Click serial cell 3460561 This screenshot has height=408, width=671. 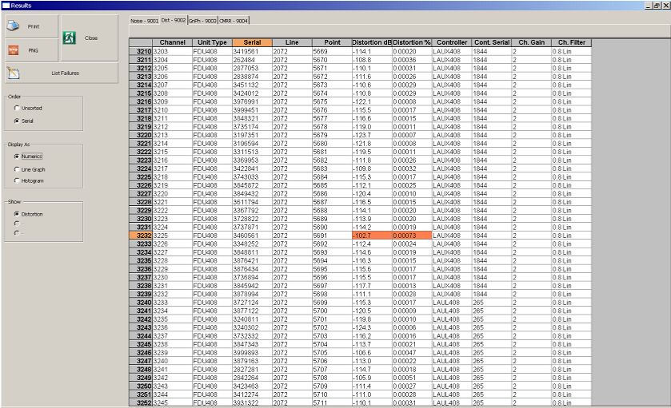(x=252, y=236)
